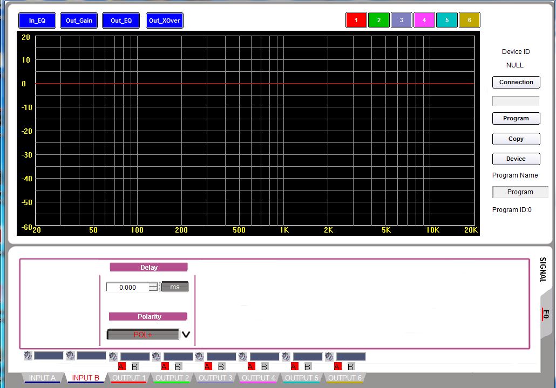This screenshot has height=388, width=556.
Task: Open the POL+ polarity dropdown
Action: pyautogui.click(x=143, y=334)
